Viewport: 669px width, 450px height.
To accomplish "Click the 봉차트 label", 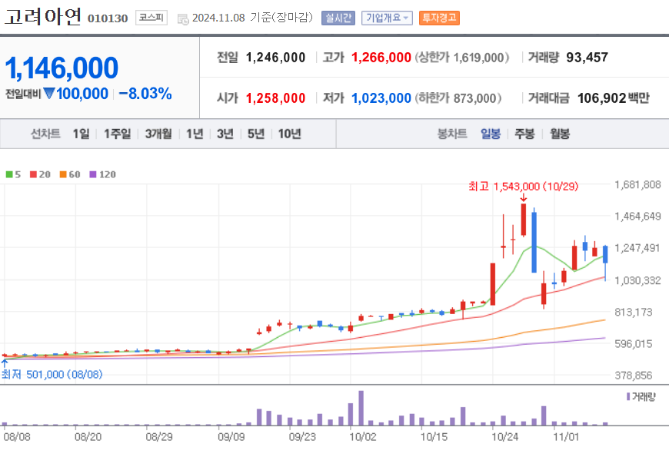I will click(452, 134).
